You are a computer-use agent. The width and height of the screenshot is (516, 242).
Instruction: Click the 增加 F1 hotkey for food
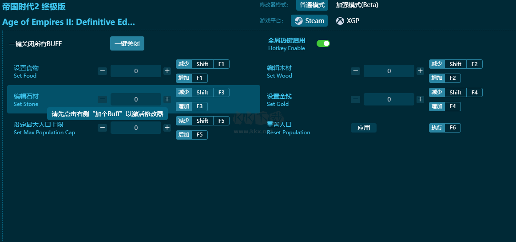coord(192,78)
